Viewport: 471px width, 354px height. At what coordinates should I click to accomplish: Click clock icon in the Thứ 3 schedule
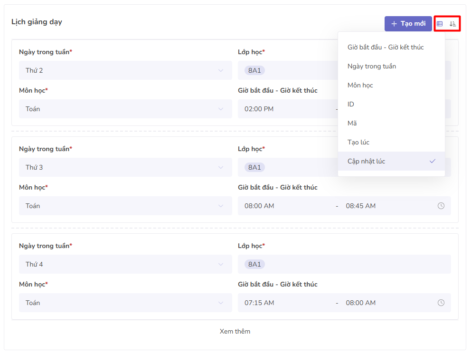pos(441,206)
